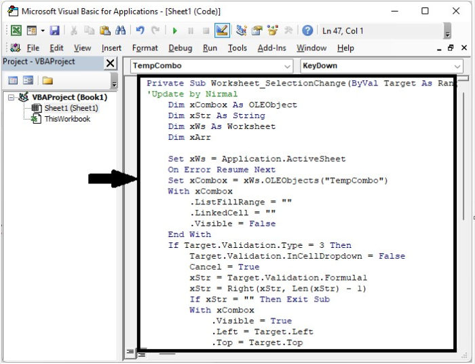Viewport: 475px width, 364px height.
Task: Open the Debug menu
Action: coord(180,48)
